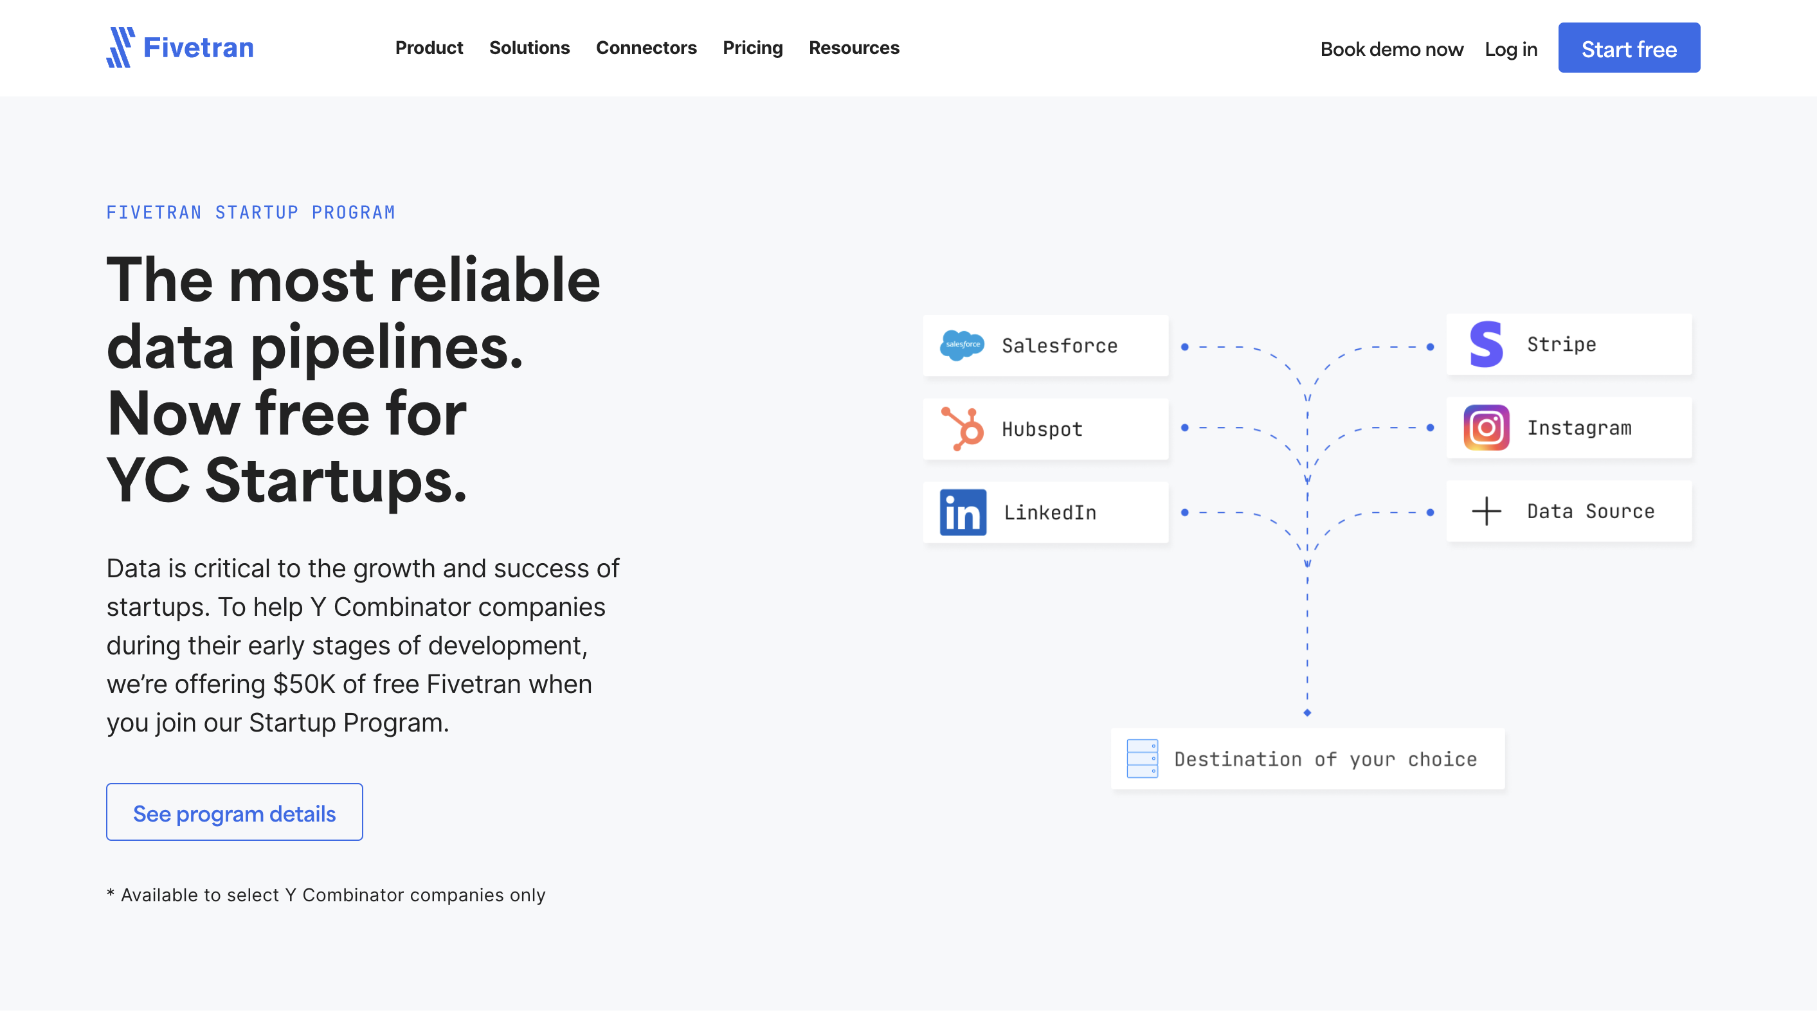This screenshot has height=1017, width=1817.
Task: Click the plus icon beside Data Source
Action: pos(1486,510)
